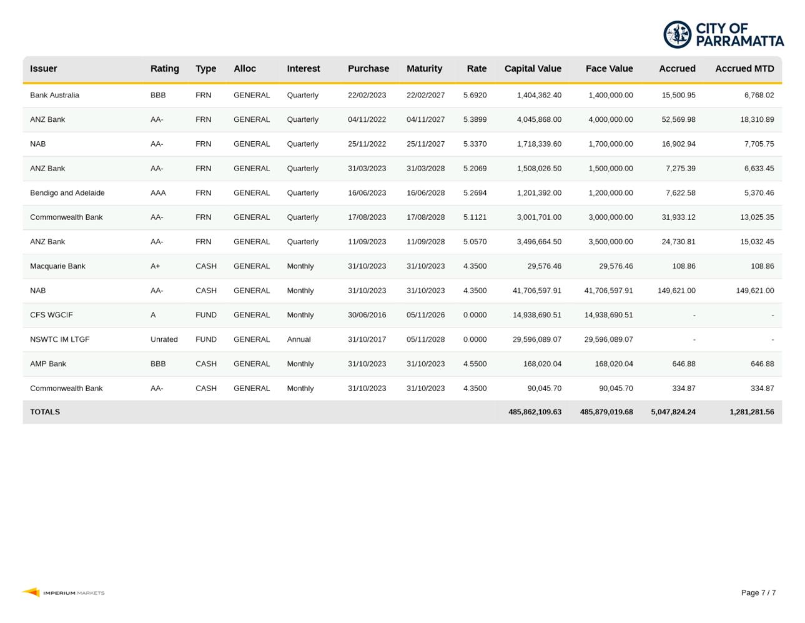Click total face value 485,879,019.68
Image resolution: width=805 pixels, height=623 pixels.
pos(606,412)
